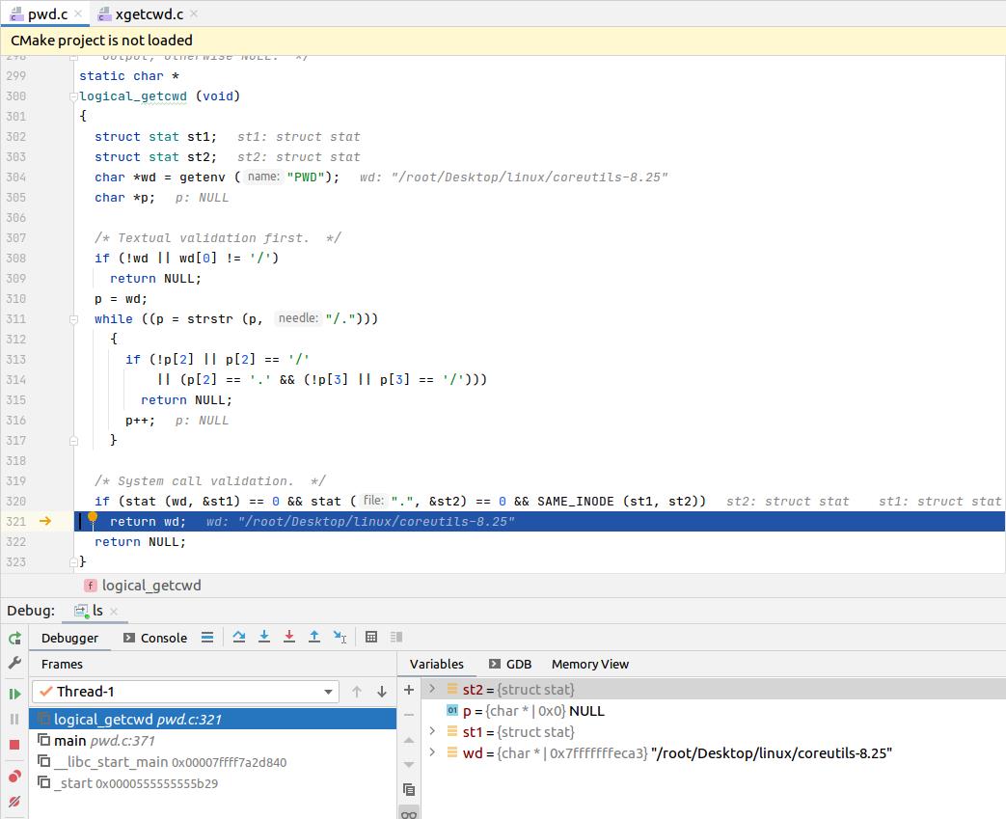Click the Run to Cursor icon
The width and height of the screenshot is (1006, 819).
tap(340, 637)
